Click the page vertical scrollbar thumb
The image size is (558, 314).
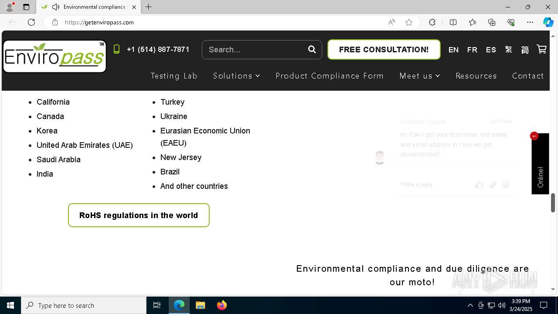click(x=553, y=202)
